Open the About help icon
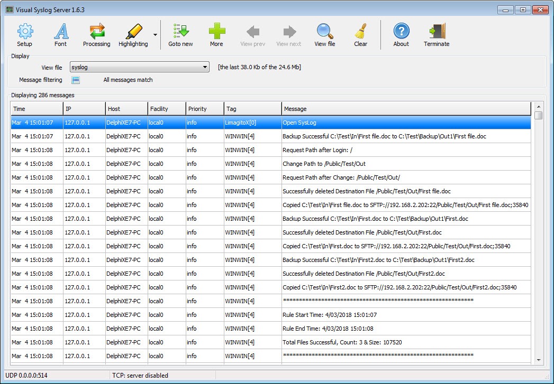Image resolution: width=554 pixels, height=384 pixels. 402,31
